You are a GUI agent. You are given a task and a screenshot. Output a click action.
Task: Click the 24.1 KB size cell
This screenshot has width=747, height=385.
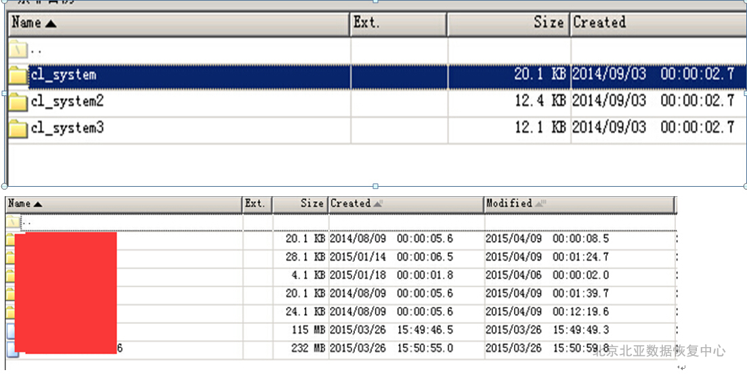pyautogui.click(x=305, y=312)
